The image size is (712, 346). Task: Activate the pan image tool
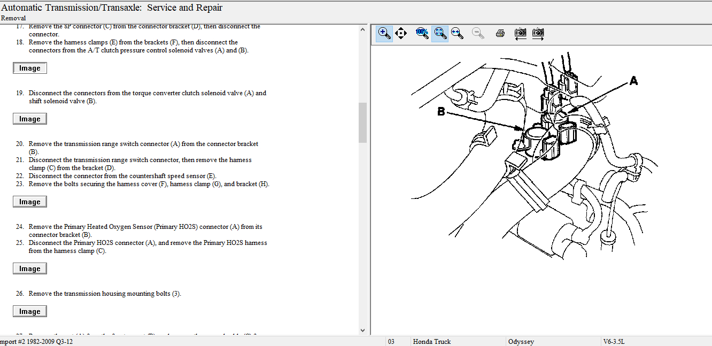(x=401, y=33)
